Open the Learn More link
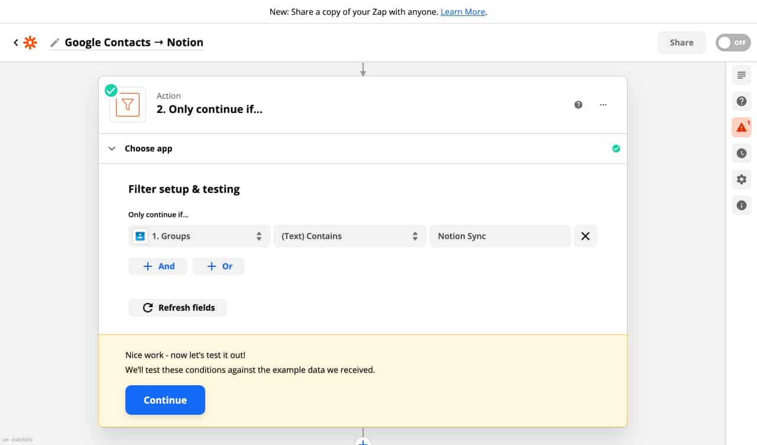The image size is (757, 445). [462, 11]
